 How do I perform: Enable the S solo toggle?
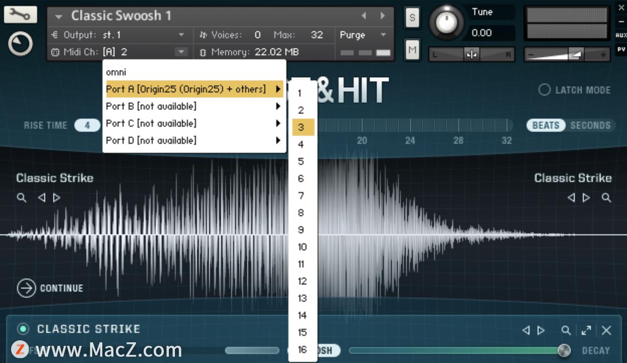tap(412, 18)
